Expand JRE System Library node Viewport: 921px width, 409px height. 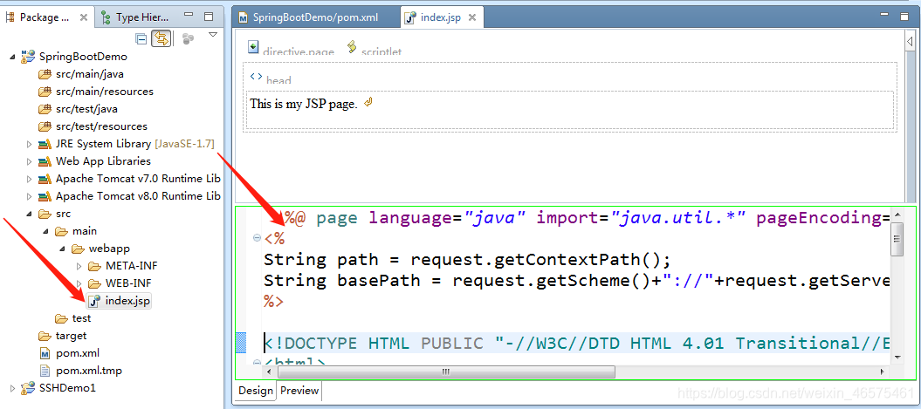point(30,144)
